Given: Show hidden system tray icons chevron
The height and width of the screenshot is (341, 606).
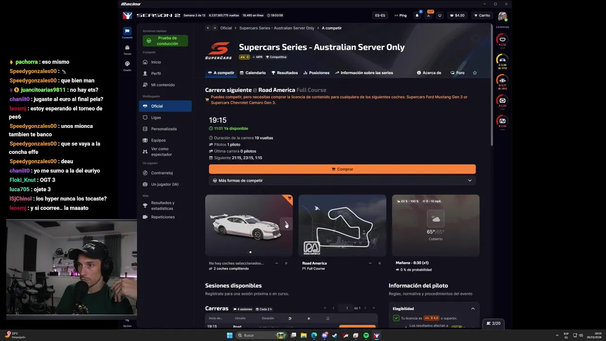Looking at the screenshot, I should (x=557, y=335).
